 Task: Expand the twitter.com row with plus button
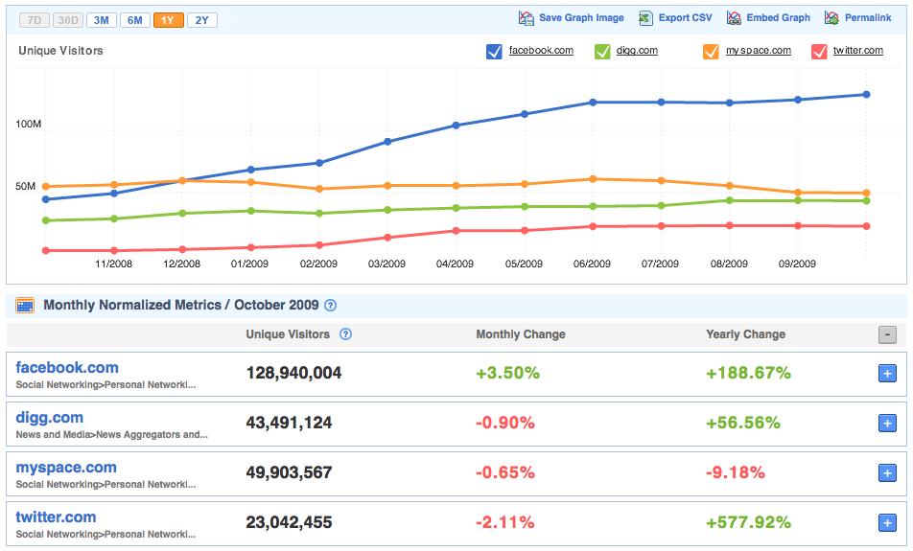pos(887,523)
